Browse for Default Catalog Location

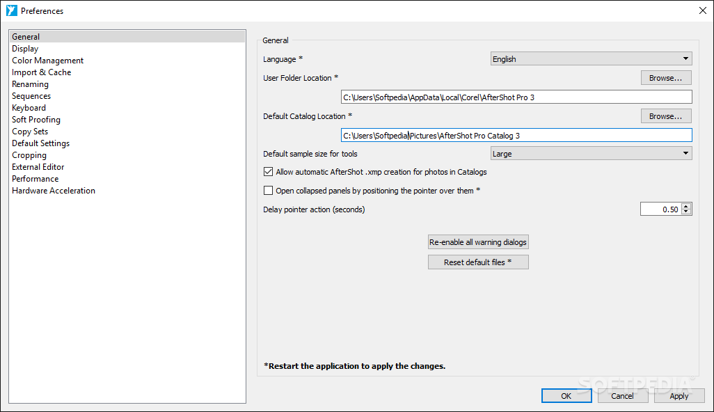[666, 116]
